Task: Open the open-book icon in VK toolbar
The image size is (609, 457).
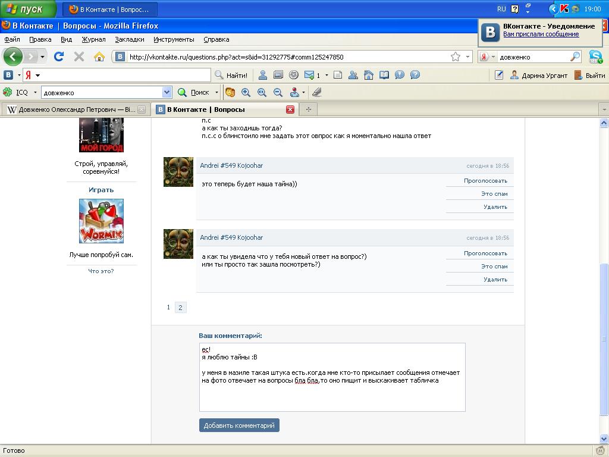Action: (384, 75)
